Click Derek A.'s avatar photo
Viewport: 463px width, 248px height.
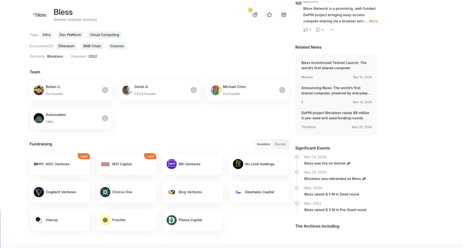(127, 90)
